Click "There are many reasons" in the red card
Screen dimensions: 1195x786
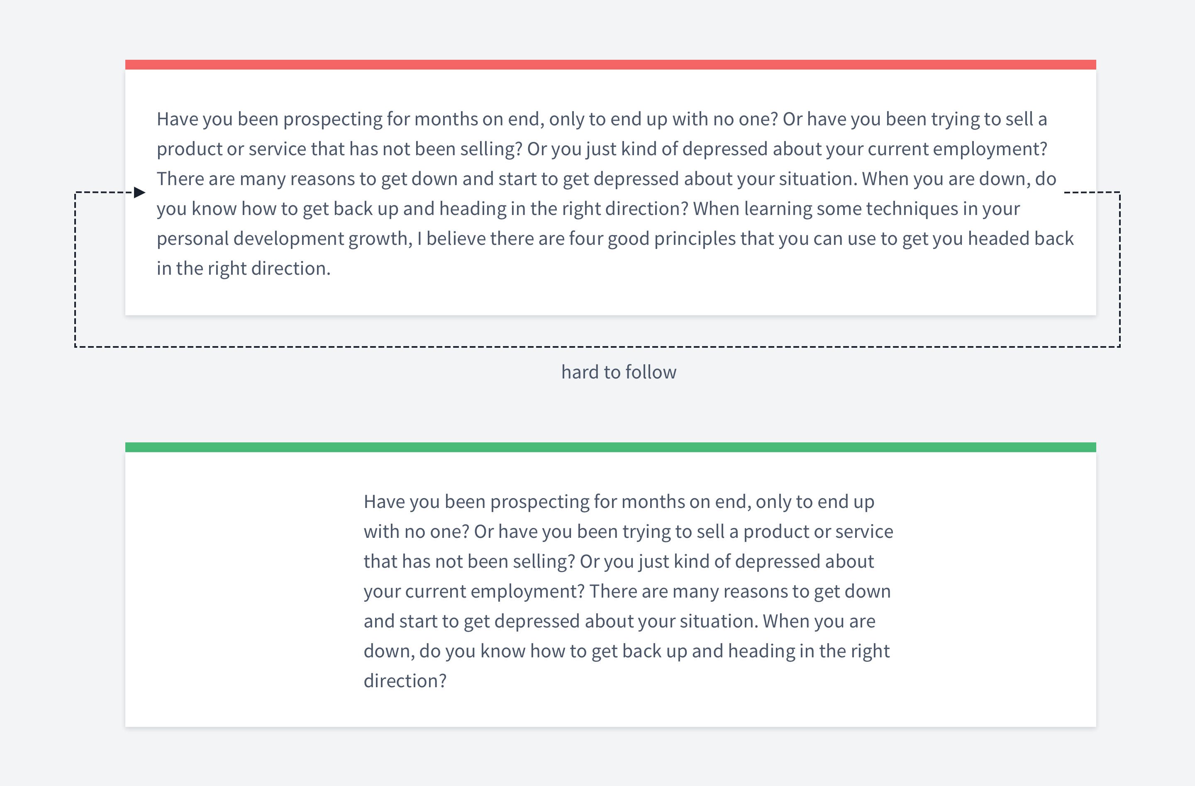tap(255, 179)
